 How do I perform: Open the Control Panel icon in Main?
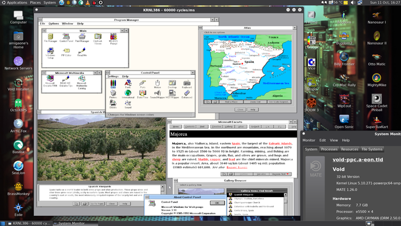66,38
